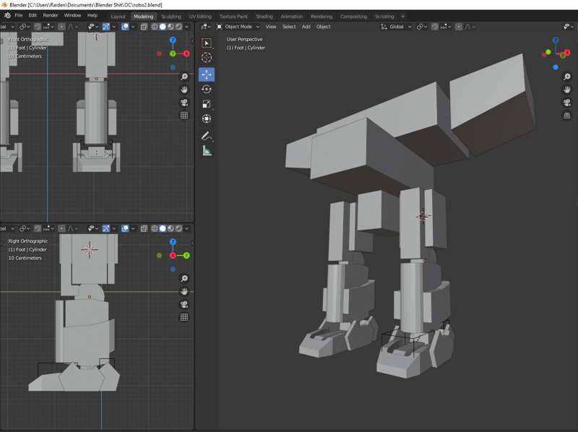
Task: Open the Add menu in viewport header
Action: click(x=306, y=27)
